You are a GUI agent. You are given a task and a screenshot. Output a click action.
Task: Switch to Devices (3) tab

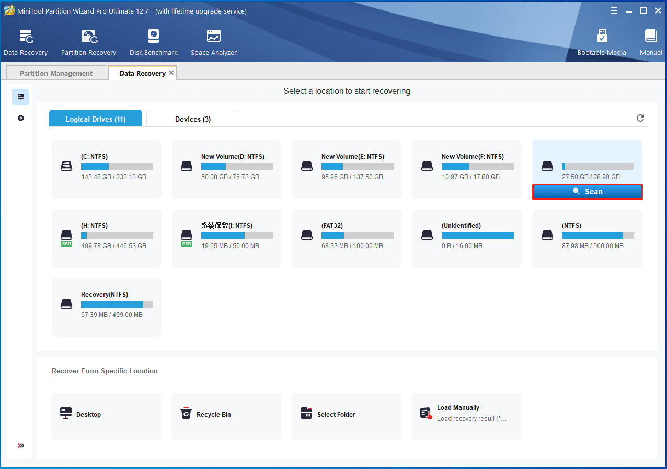tap(193, 119)
